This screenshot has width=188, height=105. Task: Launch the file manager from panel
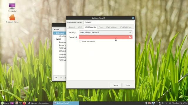17,103
